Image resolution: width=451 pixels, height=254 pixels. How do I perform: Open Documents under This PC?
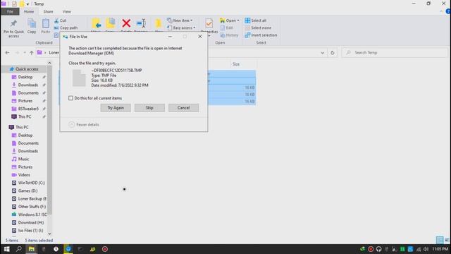(x=28, y=143)
